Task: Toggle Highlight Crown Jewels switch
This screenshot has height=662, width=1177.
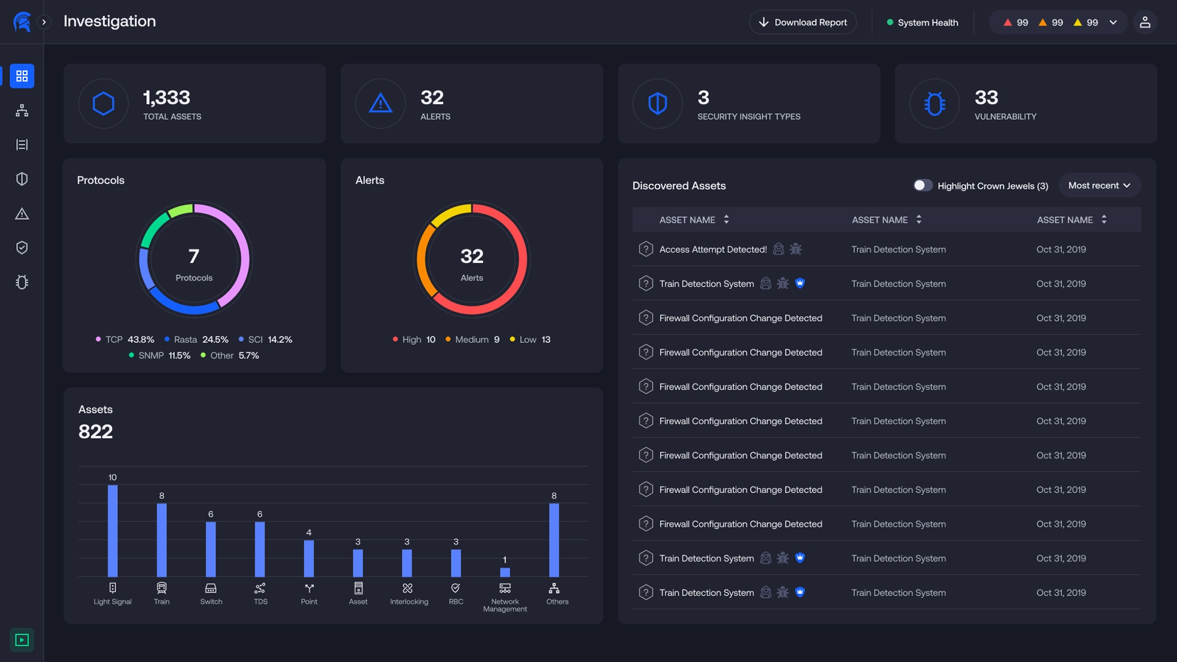Action: click(x=923, y=186)
